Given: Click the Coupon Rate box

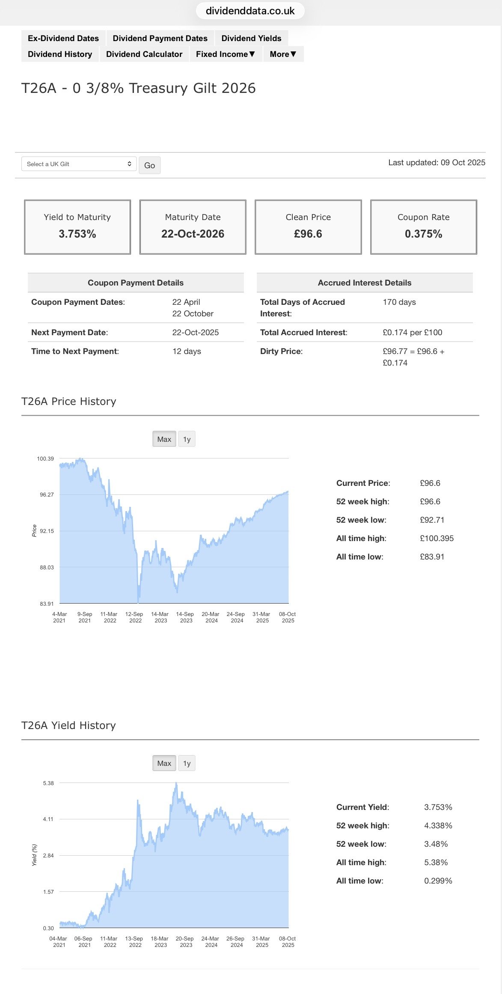Looking at the screenshot, I should (x=423, y=227).
